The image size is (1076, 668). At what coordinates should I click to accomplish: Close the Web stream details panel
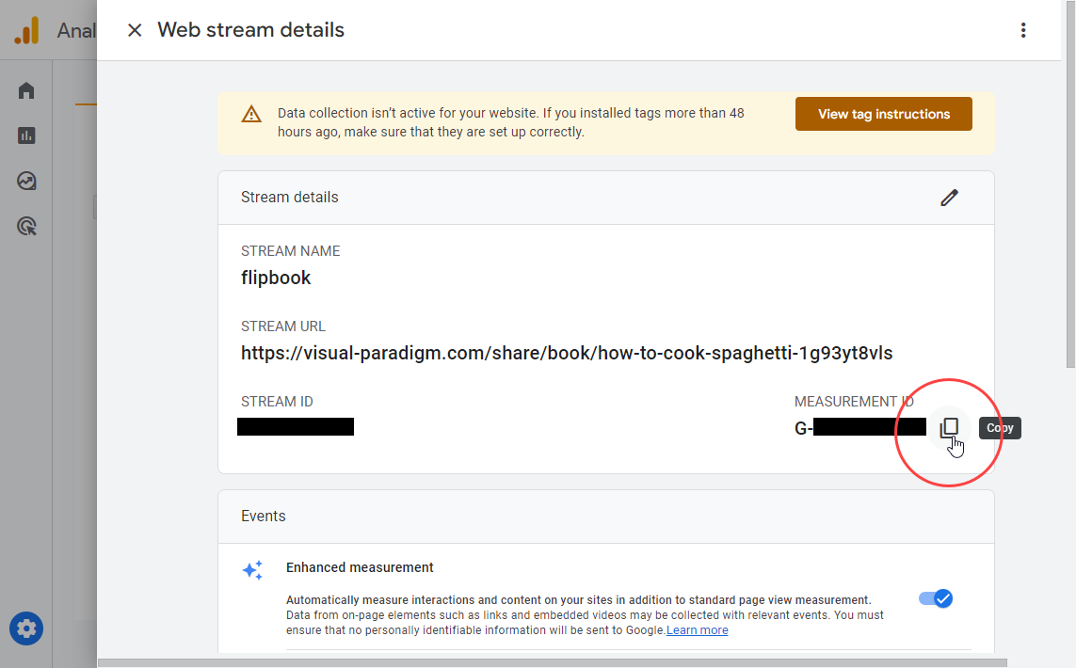135,30
